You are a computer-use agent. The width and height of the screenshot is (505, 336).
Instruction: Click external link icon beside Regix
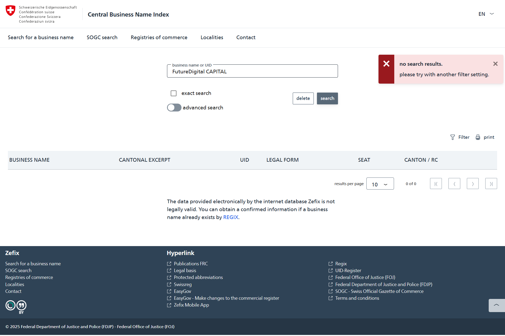point(331,264)
